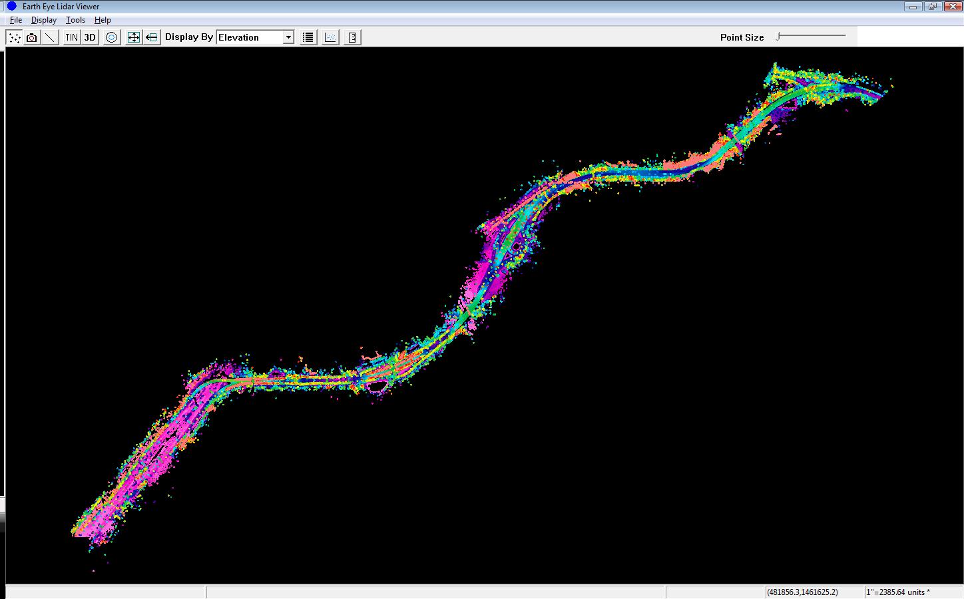Viewport: 964px width, 599px height.
Task: Toggle the 3D view button
Action: point(90,37)
